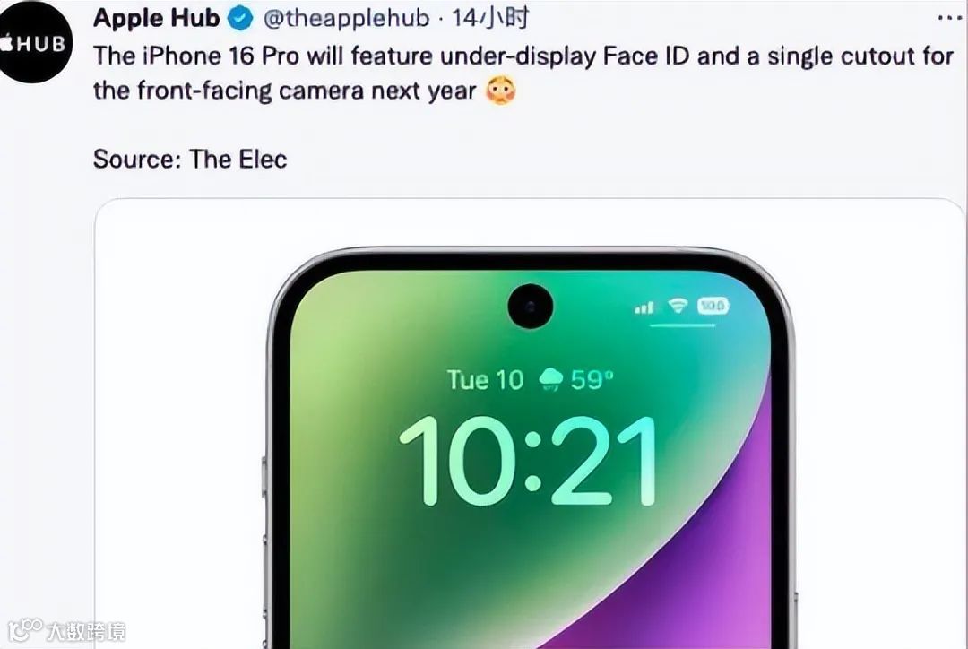Click the @theapplehub handle
Viewport: 968px width, 649px height.
pyautogui.click(x=346, y=19)
